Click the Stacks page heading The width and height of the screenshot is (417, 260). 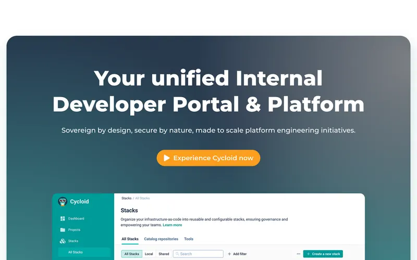point(129,211)
